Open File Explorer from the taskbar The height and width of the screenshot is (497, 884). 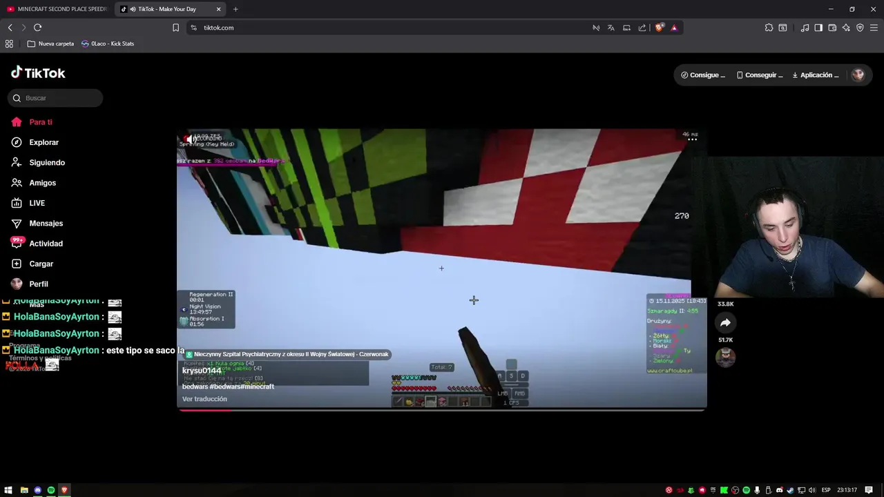click(x=24, y=490)
